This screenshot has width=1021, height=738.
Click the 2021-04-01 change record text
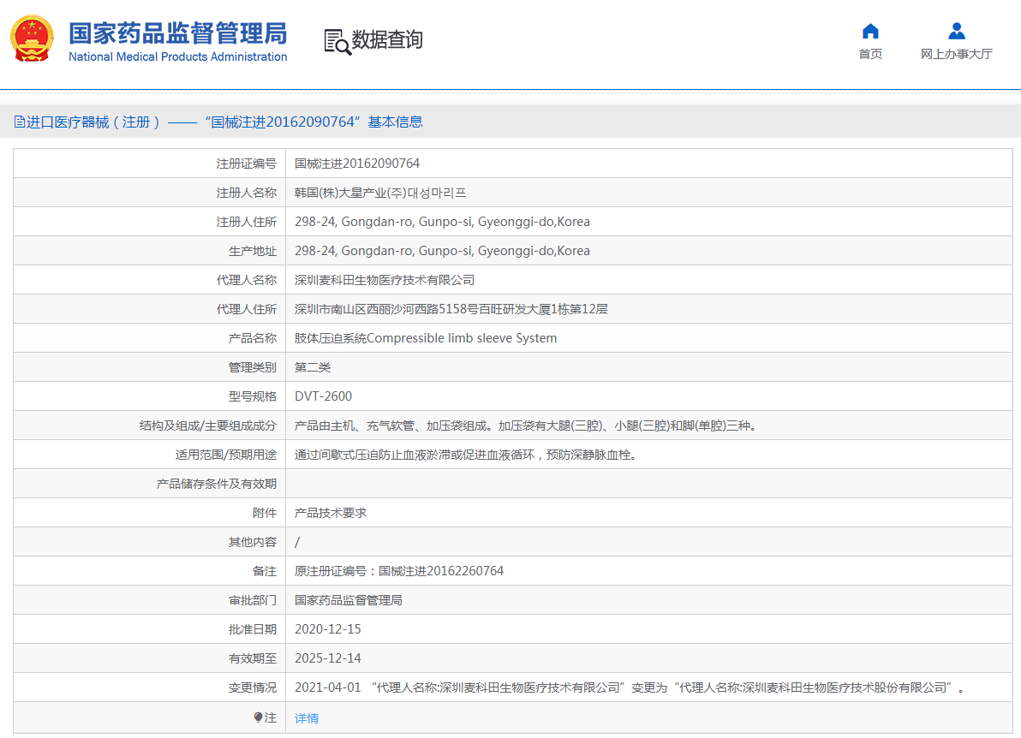630,687
